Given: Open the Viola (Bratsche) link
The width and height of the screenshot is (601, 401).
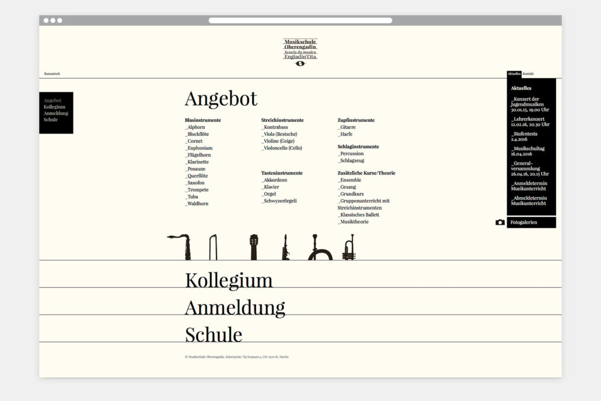Looking at the screenshot, I should pyautogui.click(x=279, y=134).
